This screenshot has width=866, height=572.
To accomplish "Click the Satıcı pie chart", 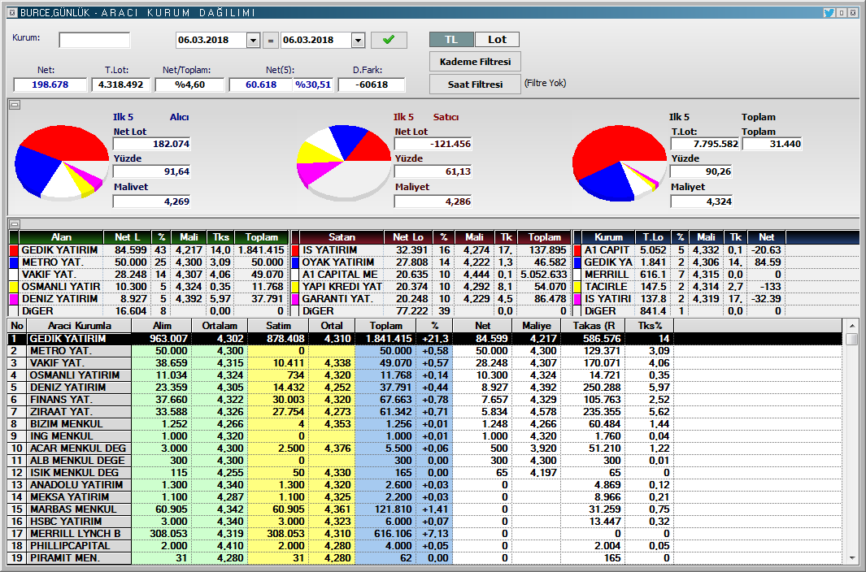I will pyautogui.click(x=343, y=162).
